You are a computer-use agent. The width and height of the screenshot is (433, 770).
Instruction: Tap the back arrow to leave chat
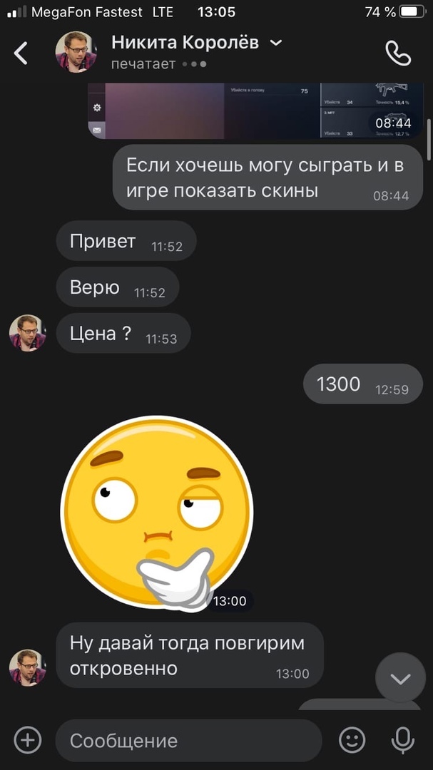[x=21, y=53]
